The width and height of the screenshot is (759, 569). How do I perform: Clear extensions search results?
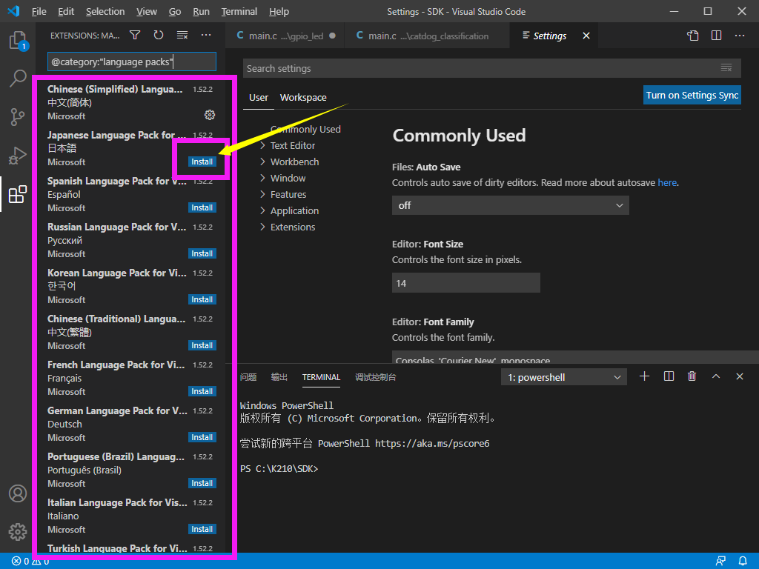(x=182, y=35)
